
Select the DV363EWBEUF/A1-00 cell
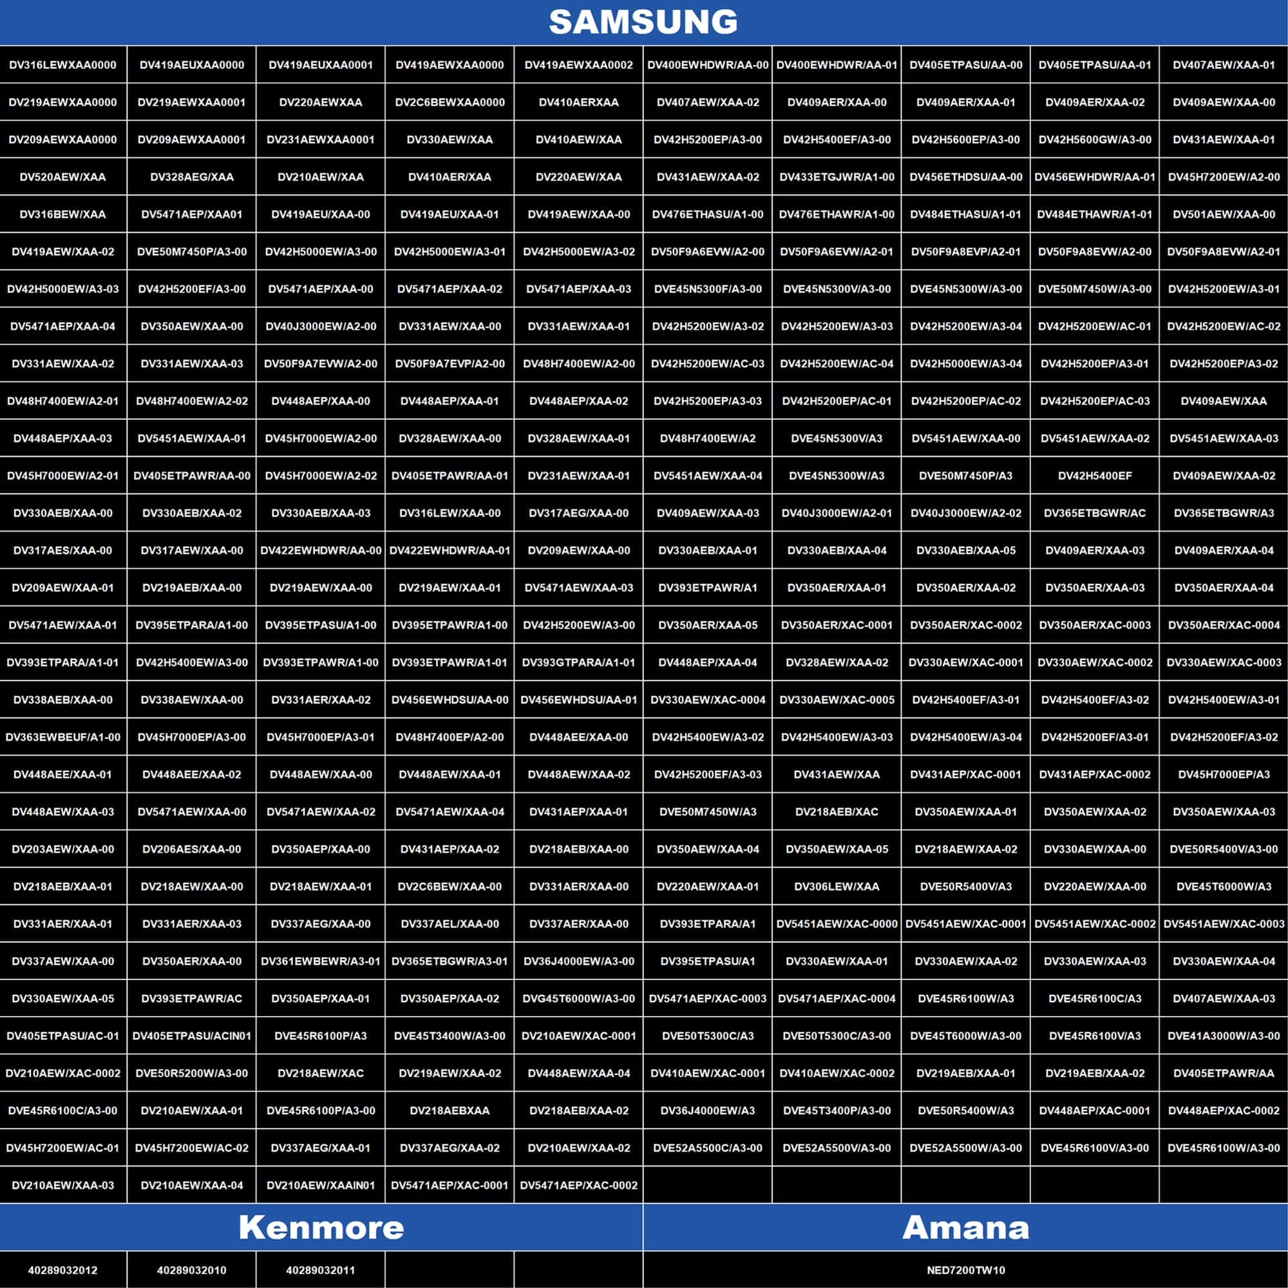click(62, 737)
